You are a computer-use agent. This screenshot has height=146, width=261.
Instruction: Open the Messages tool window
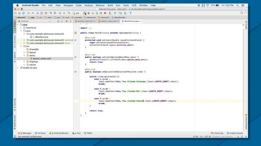24,133
